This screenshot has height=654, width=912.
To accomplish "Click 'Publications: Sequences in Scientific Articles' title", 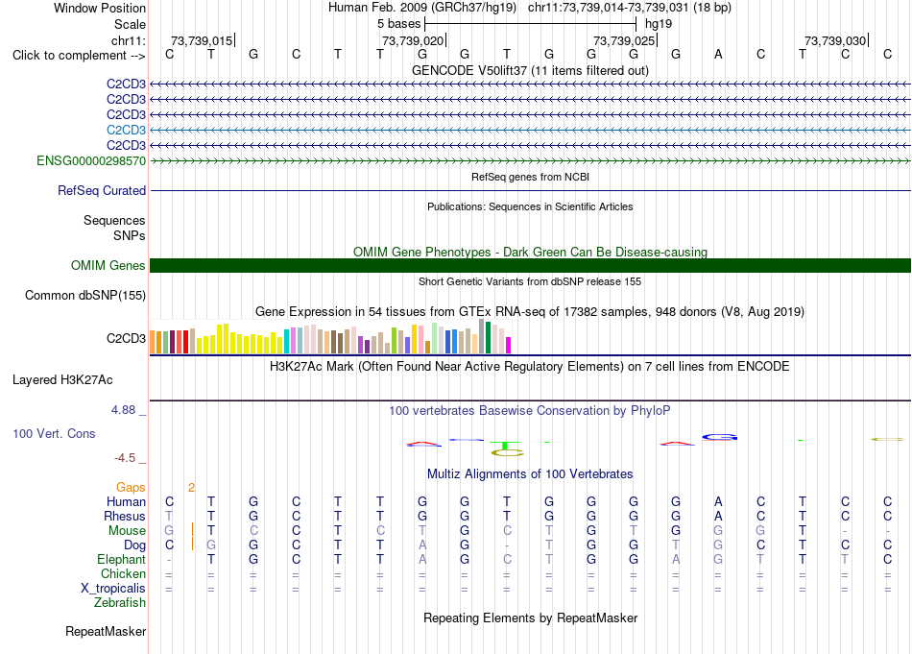I will 530,206.
